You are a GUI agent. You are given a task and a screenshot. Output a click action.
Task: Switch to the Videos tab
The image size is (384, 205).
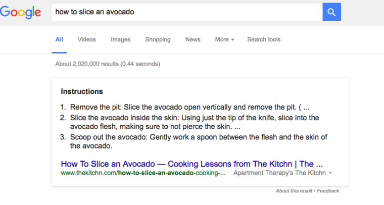click(86, 39)
